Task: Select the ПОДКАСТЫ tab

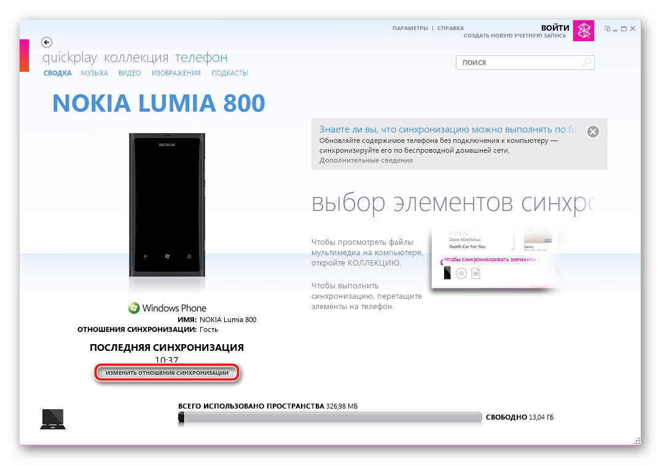Action: pyautogui.click(x=230, y=73)
